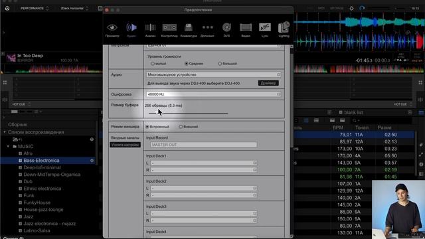Click the left deck beat-grid edit icon
The image size is (425, 239).
coord(5,100)
